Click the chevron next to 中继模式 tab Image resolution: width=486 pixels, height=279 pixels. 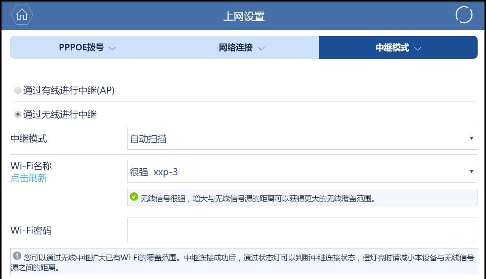(418, 48)
